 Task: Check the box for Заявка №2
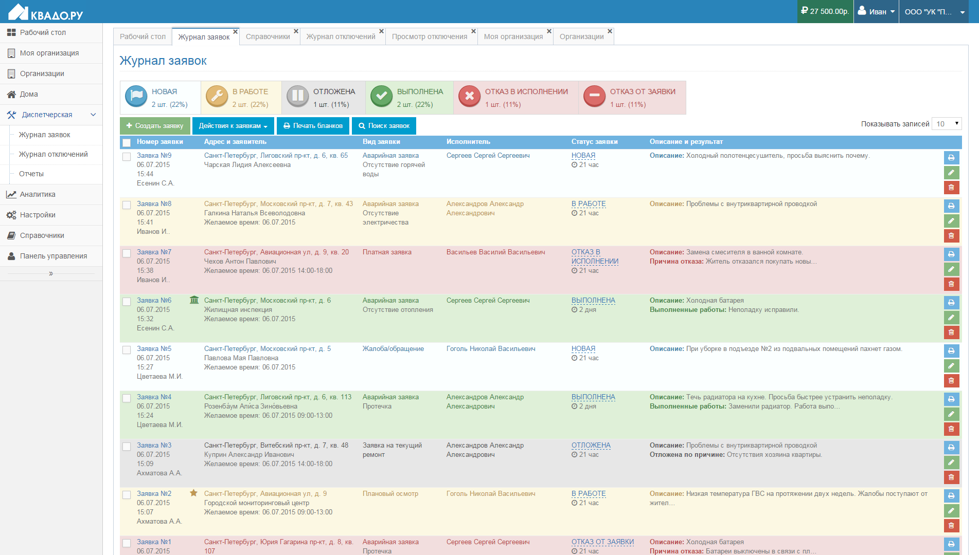click(127, 495)
